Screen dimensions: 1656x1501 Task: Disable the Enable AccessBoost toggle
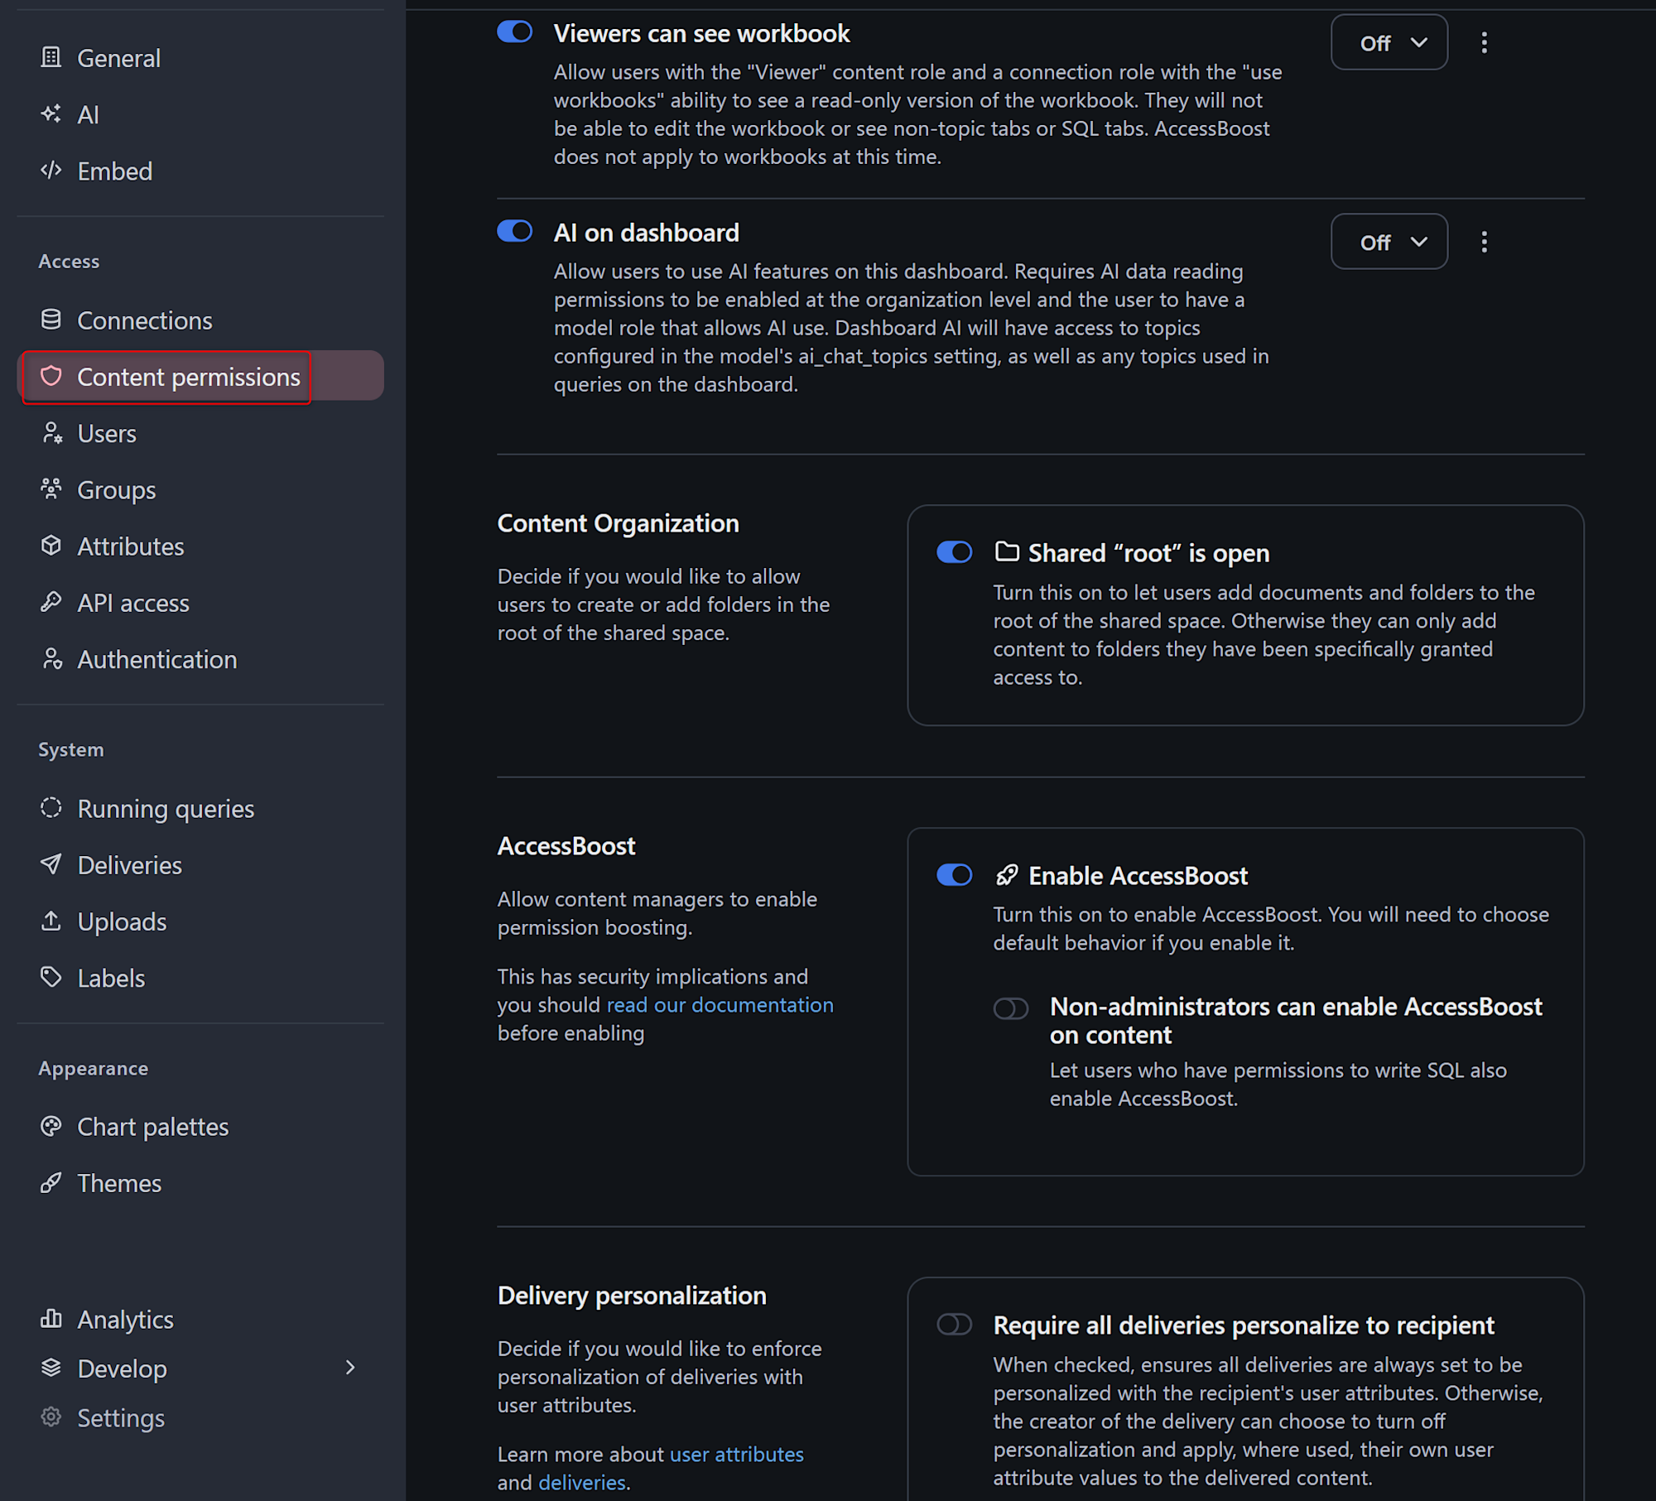[x=954, y=875]
